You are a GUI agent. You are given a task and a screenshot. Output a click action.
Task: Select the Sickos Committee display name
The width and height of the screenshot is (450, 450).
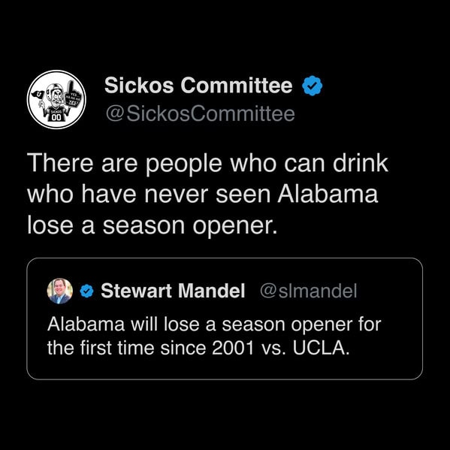198,86
